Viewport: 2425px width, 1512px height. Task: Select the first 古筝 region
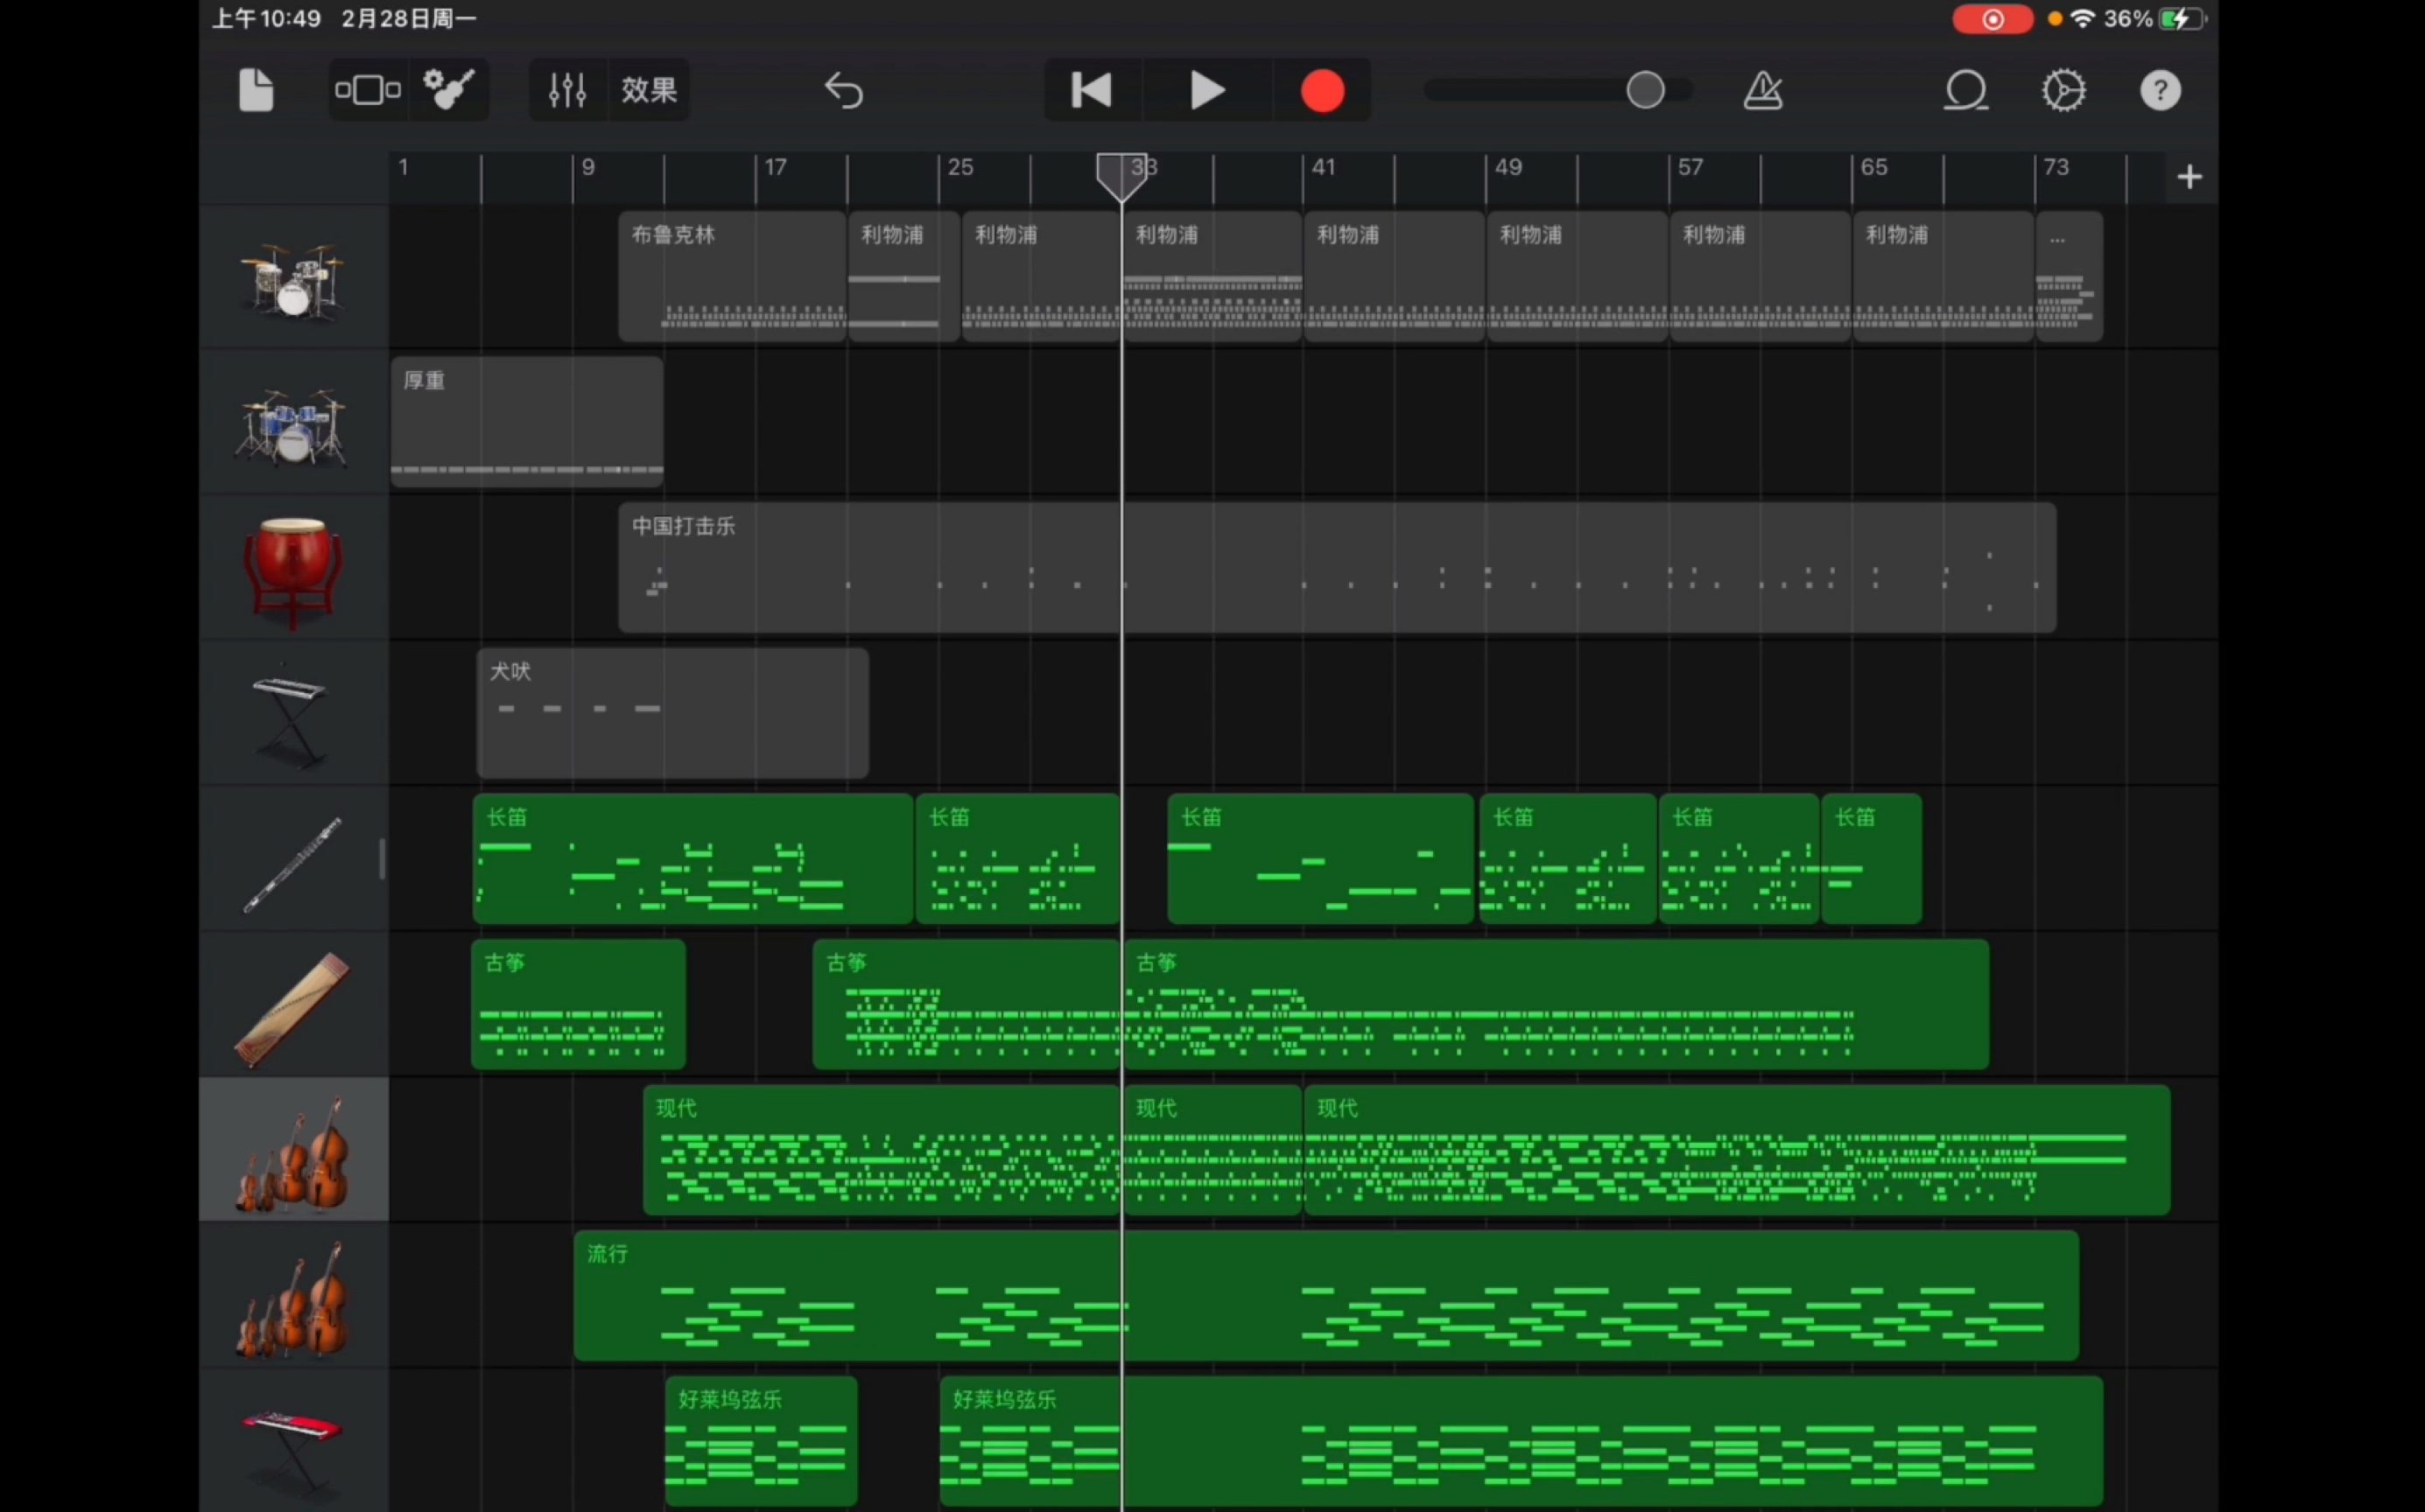point(579,1005)
